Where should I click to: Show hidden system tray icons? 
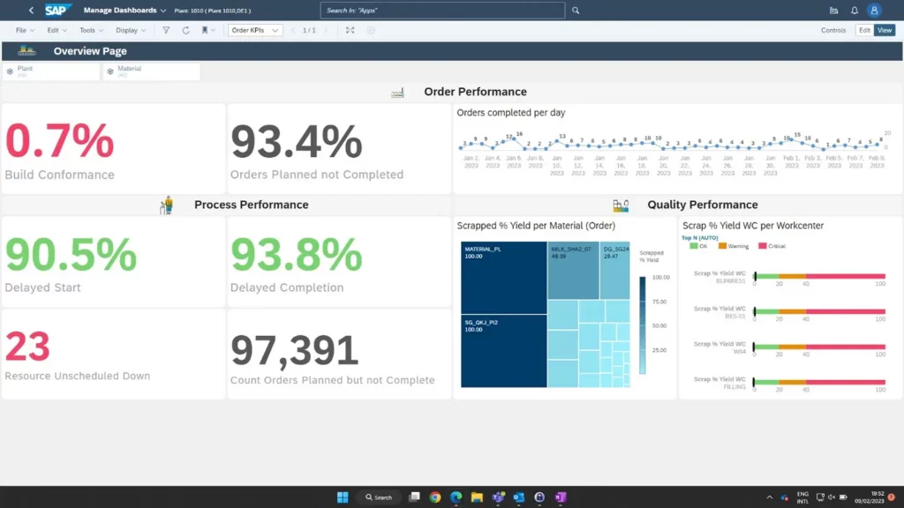[769, 497]
